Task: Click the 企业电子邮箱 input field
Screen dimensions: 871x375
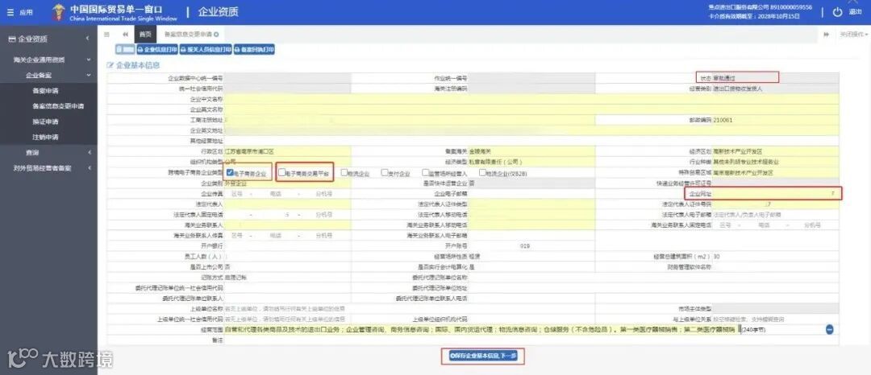Action: click(531, 194)
